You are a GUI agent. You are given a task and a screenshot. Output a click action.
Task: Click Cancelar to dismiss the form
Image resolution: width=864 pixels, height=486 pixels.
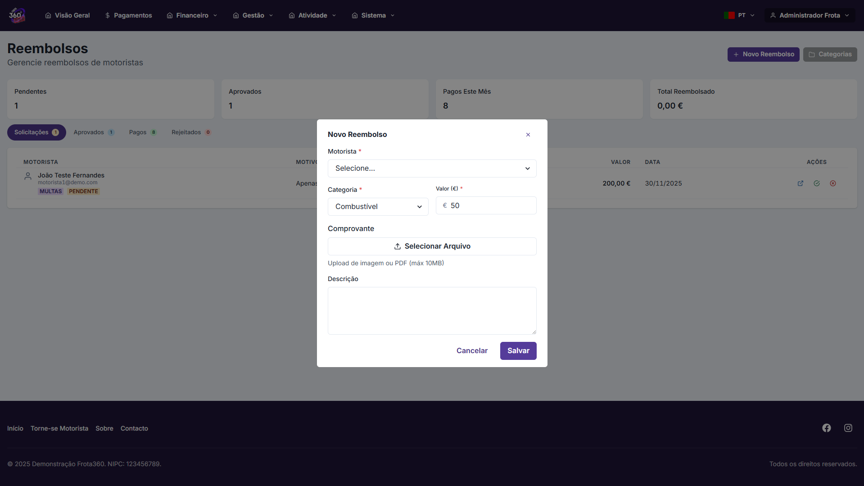tap(471, 351)
